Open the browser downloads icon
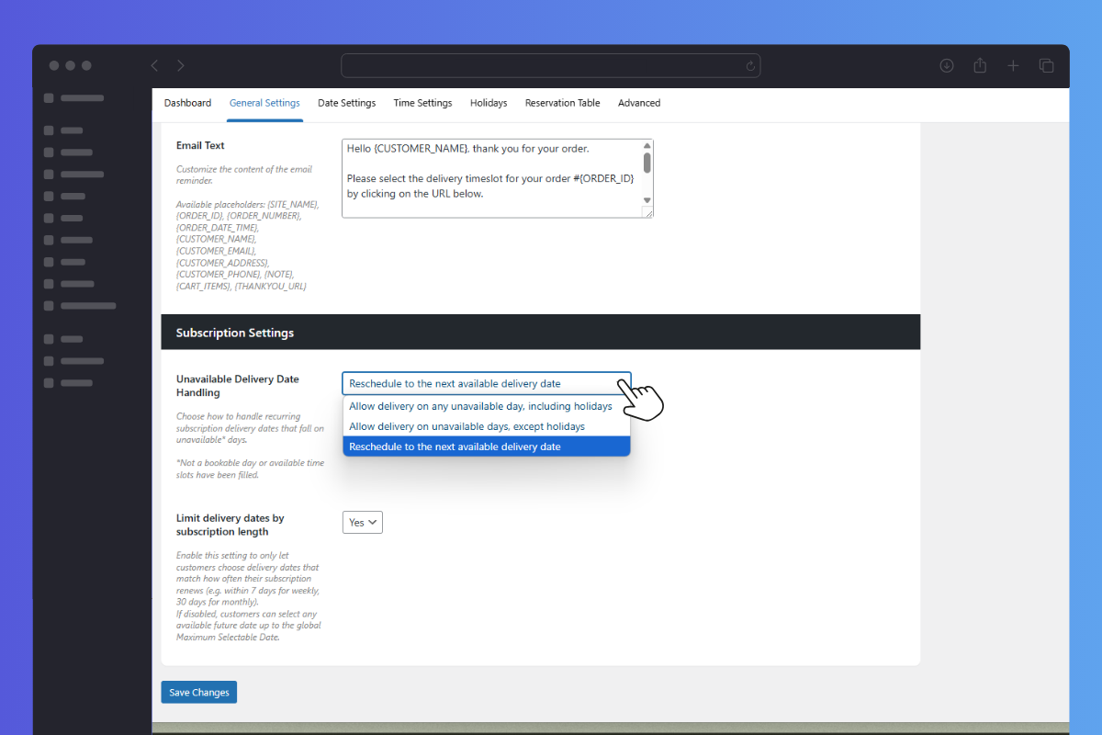Viewport: 1102px width, 735px height. click(947, 66)
